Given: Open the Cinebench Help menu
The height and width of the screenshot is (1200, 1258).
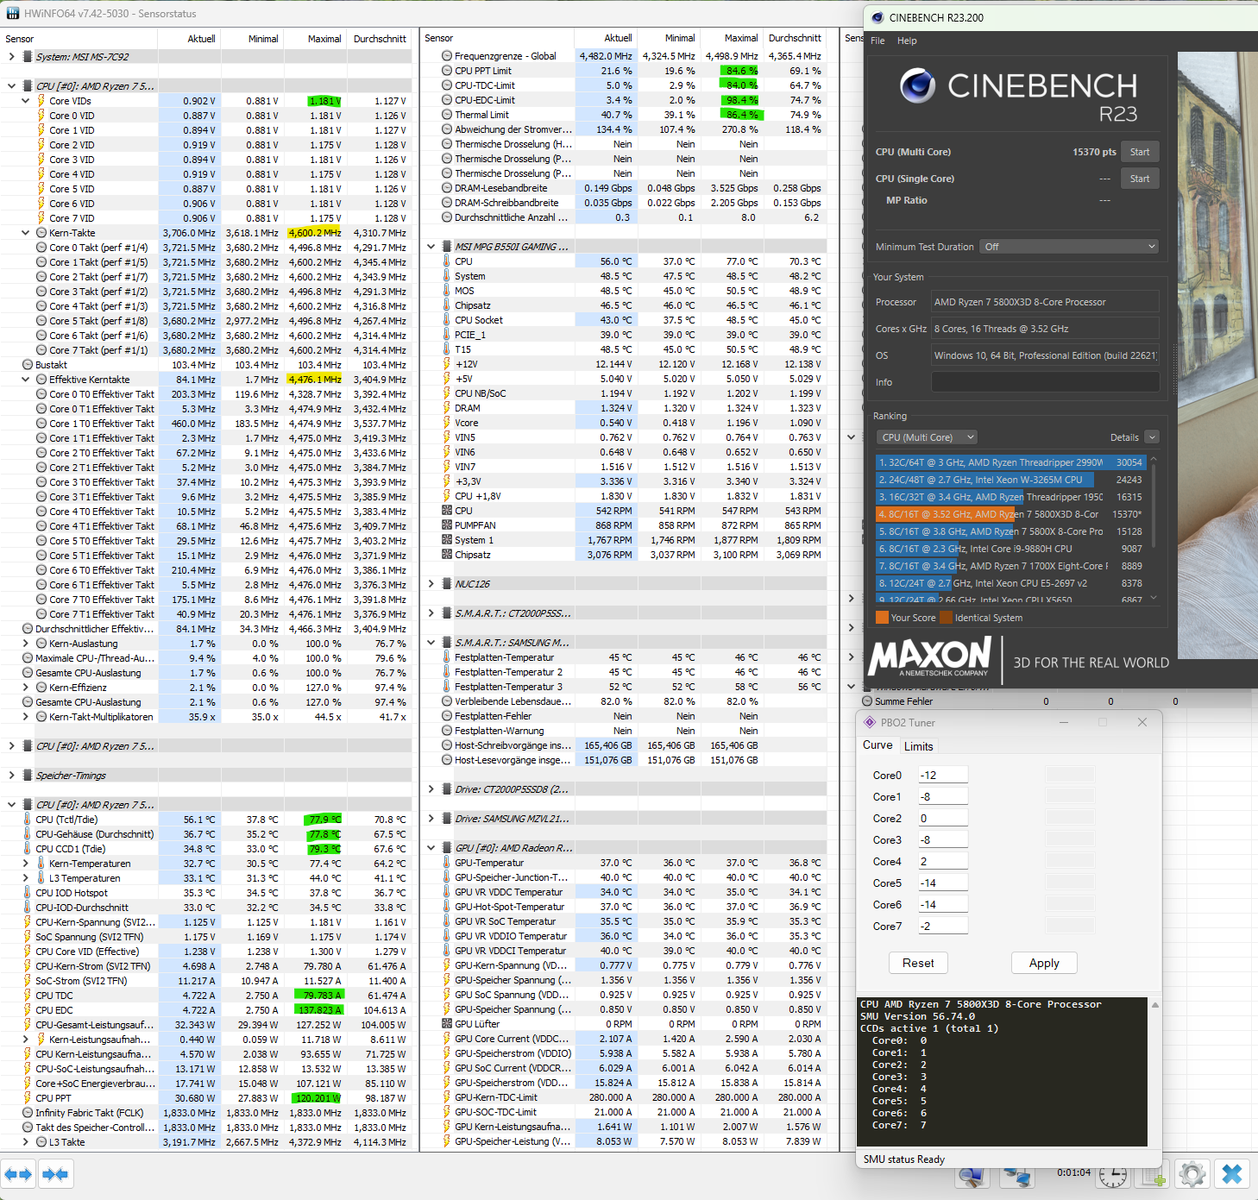Looking at the screenshot, I should [907, 41].
